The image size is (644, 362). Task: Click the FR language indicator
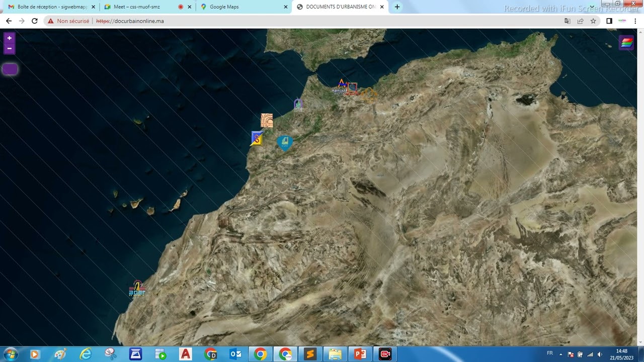550,353
